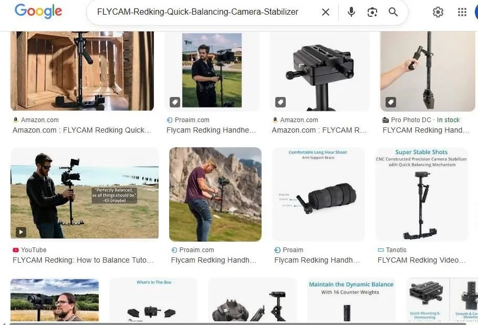Screen dimensions: 478x325
Task: Clear the search query with X
Action: tap(326, 12)
